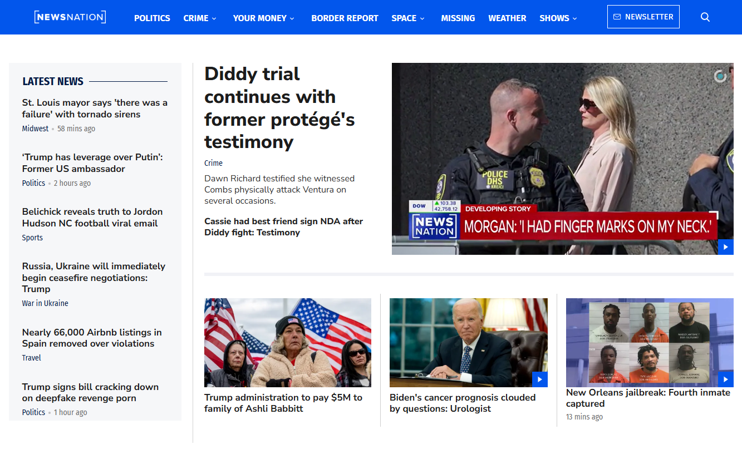Click Crime tag under Diddy headline

[213, 163]
